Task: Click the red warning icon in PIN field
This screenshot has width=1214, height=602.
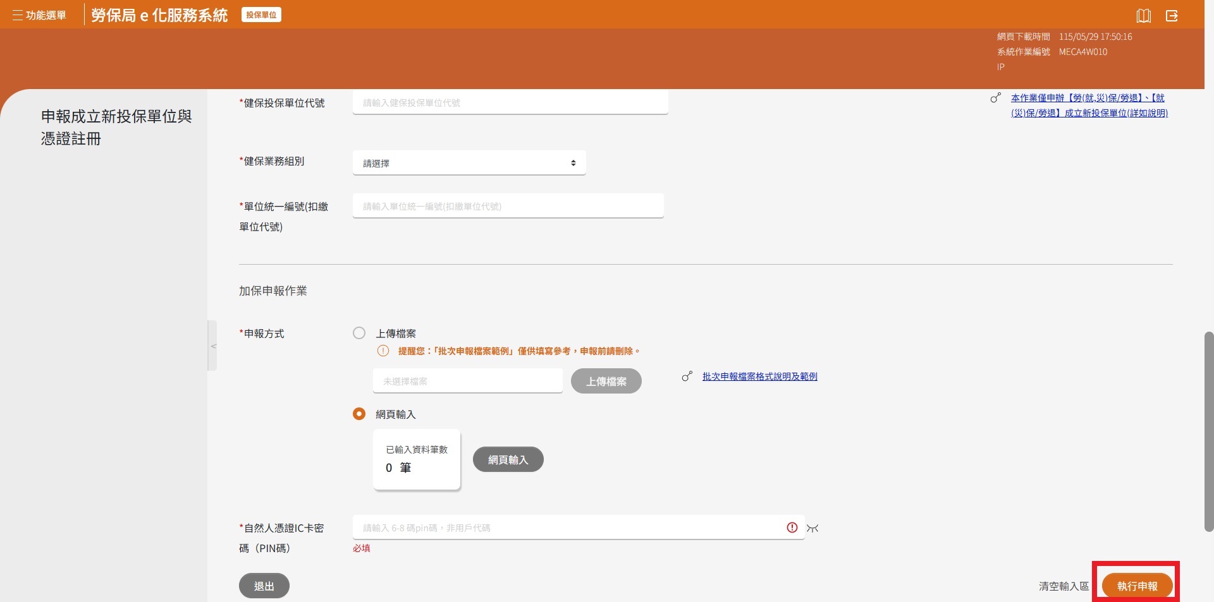Action: tap(792, 527)
